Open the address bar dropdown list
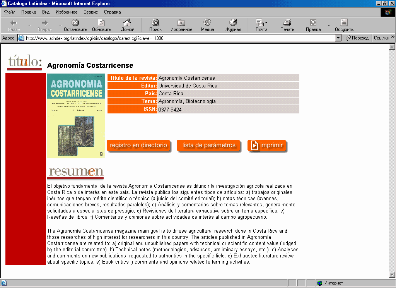 [x=338, y=38]
